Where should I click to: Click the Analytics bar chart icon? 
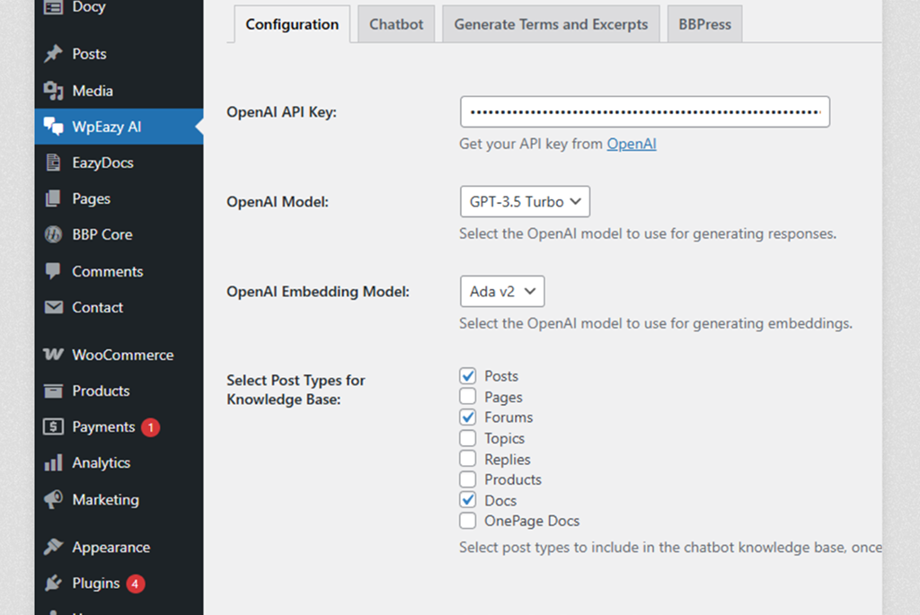[x=53, y=462]
